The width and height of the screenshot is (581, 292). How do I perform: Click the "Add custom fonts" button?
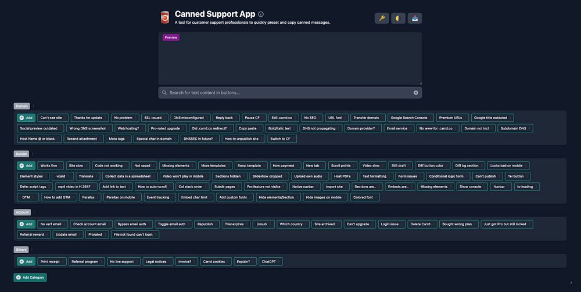235,197
